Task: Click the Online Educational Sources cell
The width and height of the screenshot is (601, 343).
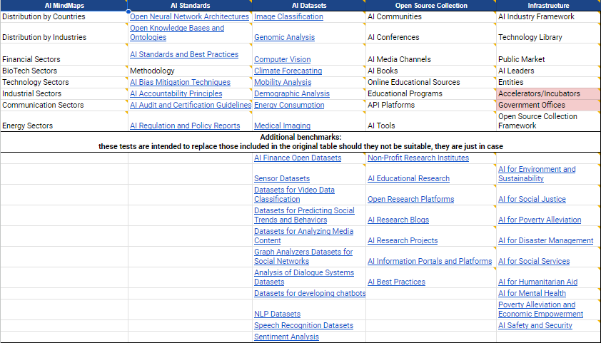Action: click(413, 82)
